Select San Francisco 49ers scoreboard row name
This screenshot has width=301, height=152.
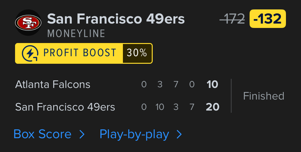click(x=65, y=107)
